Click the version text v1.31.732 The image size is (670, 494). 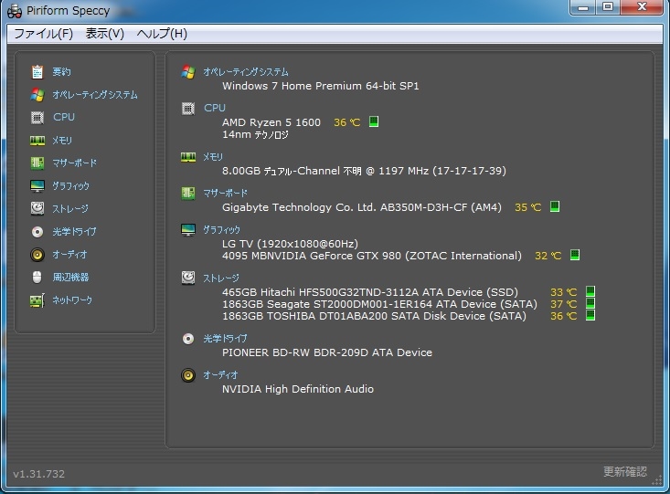point(39,474)
